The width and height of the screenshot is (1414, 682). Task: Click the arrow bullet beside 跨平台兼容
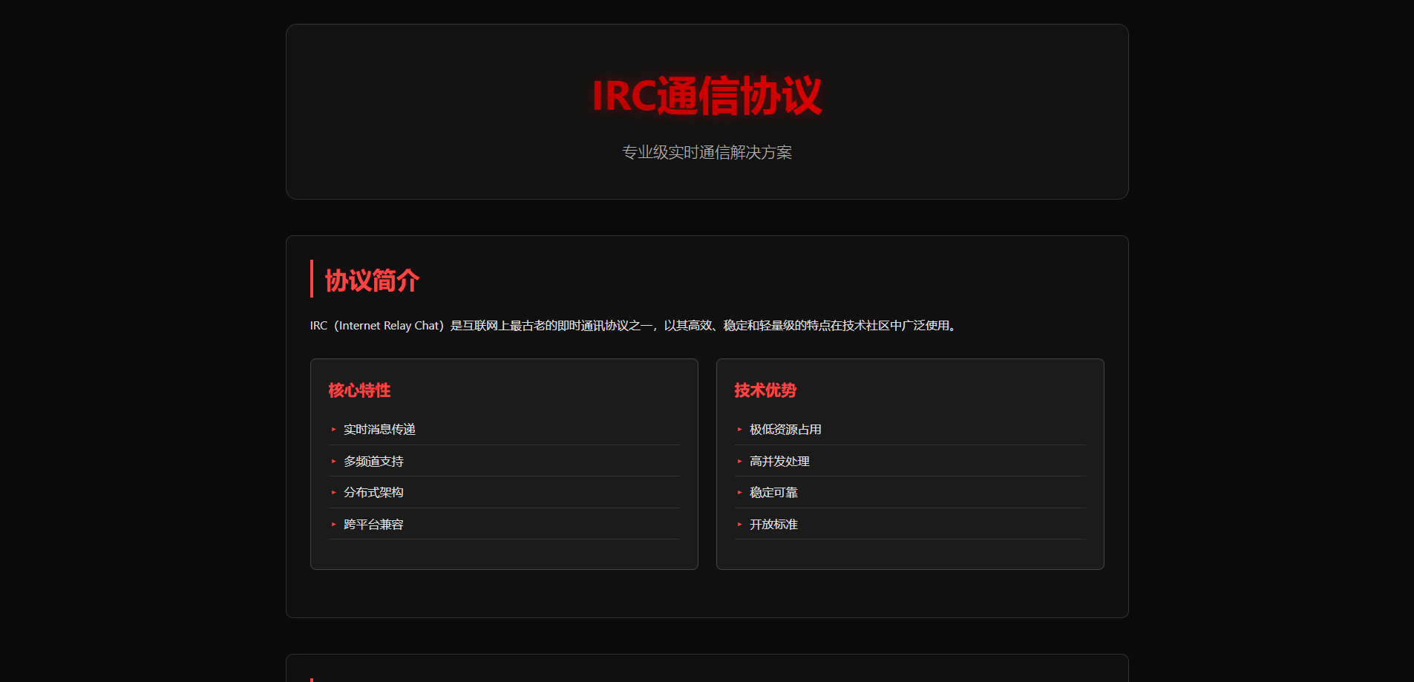pos(333,525)
